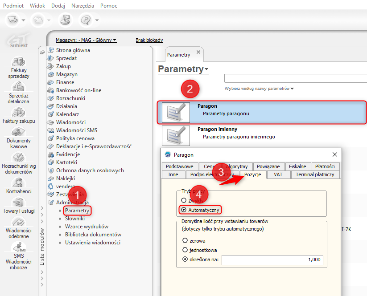The width and height of the screenshot is (367, 296).
Task: Open the Magazyn MAG Główny dropdown
Action: 86,40
